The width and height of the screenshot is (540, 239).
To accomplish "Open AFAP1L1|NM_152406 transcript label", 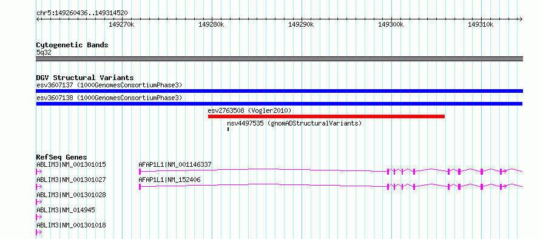I will coord(169,180).
